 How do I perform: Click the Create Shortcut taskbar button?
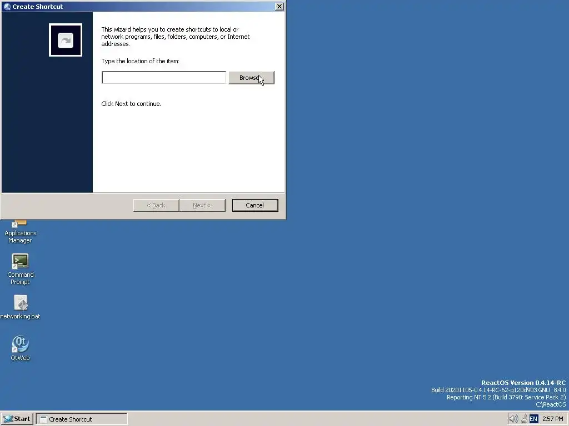click(82, 419)
